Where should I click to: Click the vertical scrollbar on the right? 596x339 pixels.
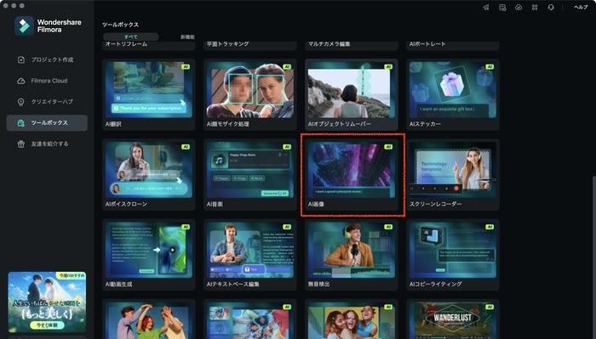593,257
